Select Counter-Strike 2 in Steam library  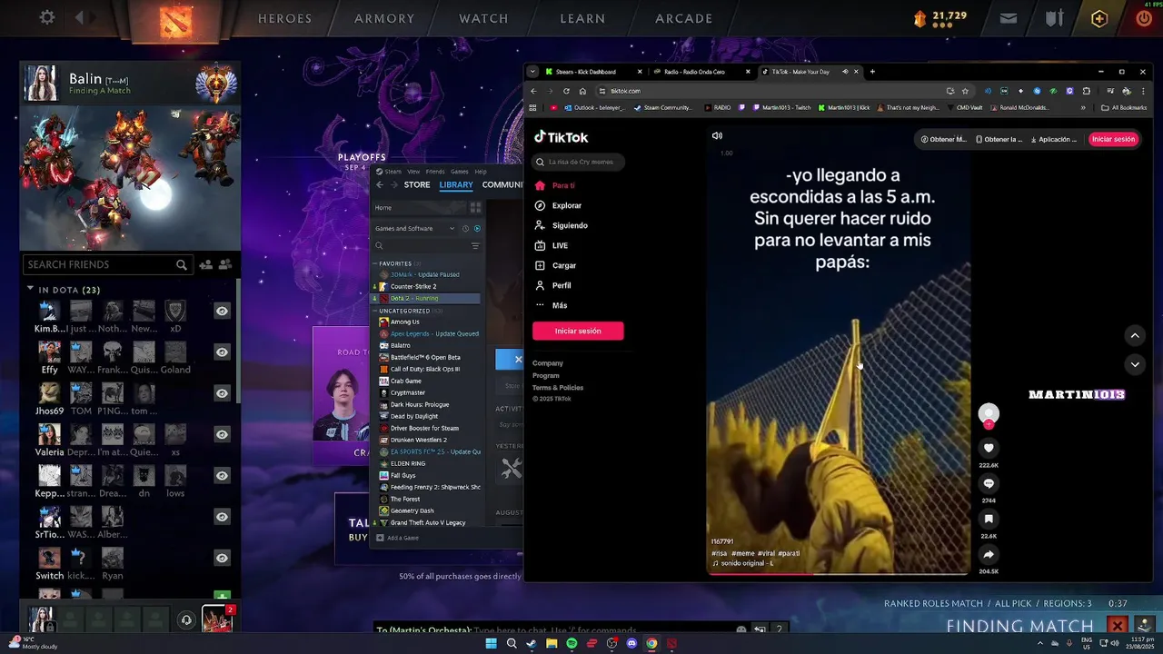tap(413, 286)
